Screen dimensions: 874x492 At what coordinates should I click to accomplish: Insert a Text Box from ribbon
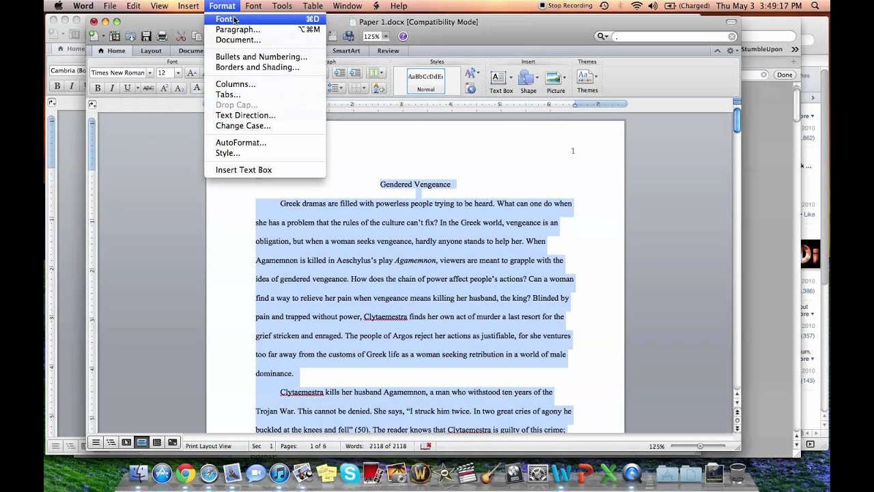pyautogui.click(x=501, y=81)
